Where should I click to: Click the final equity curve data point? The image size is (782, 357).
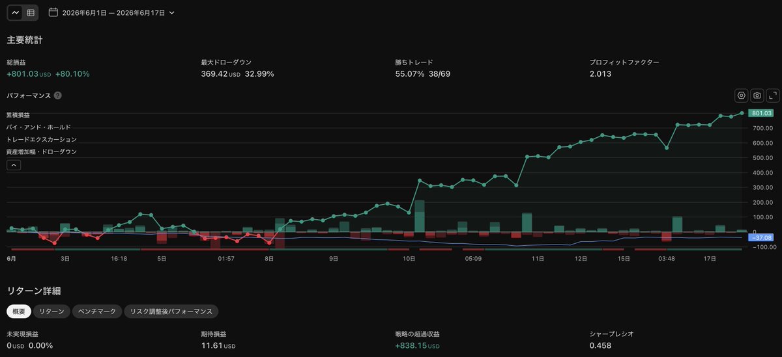pos(742,113)
